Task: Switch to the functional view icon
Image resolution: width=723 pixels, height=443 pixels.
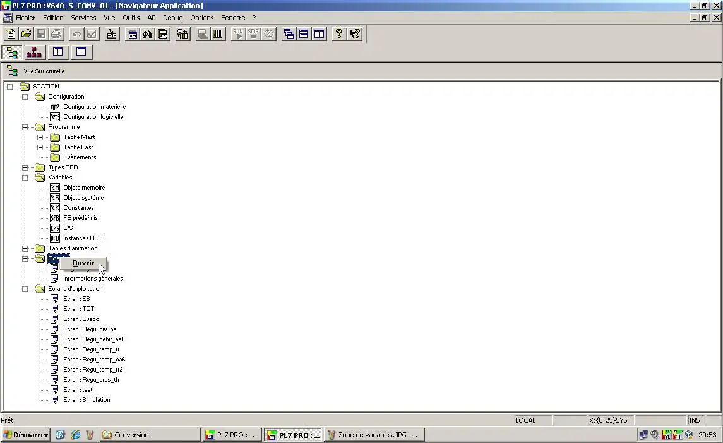Action: tap(34, 52)
